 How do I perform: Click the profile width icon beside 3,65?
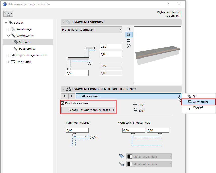pos(135,105)
